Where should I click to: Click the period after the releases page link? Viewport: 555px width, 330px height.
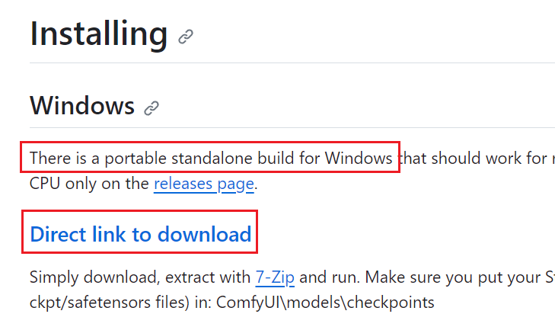(x=257, y=185)
